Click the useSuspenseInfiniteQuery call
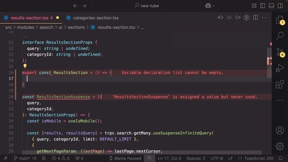Image resolution: width=288 pixels, height=162 pixels. pyautogui.click(x=182, y=133)
